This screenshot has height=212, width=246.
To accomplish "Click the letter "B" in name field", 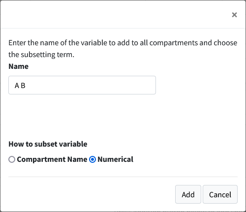I will click(23, 86).
